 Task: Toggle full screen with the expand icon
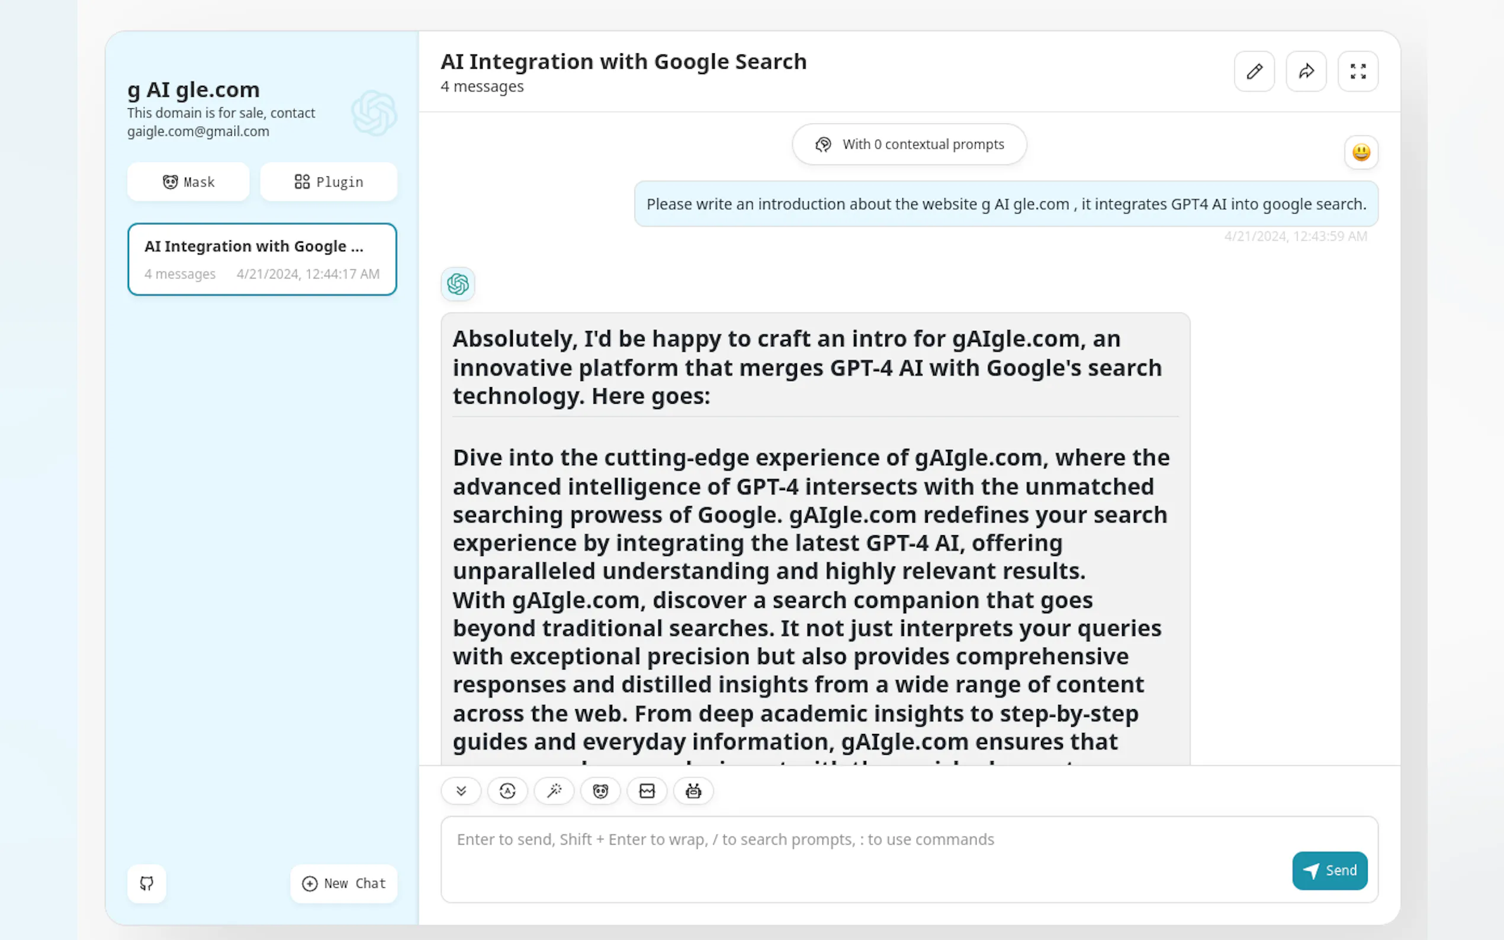click(1357, 72)
